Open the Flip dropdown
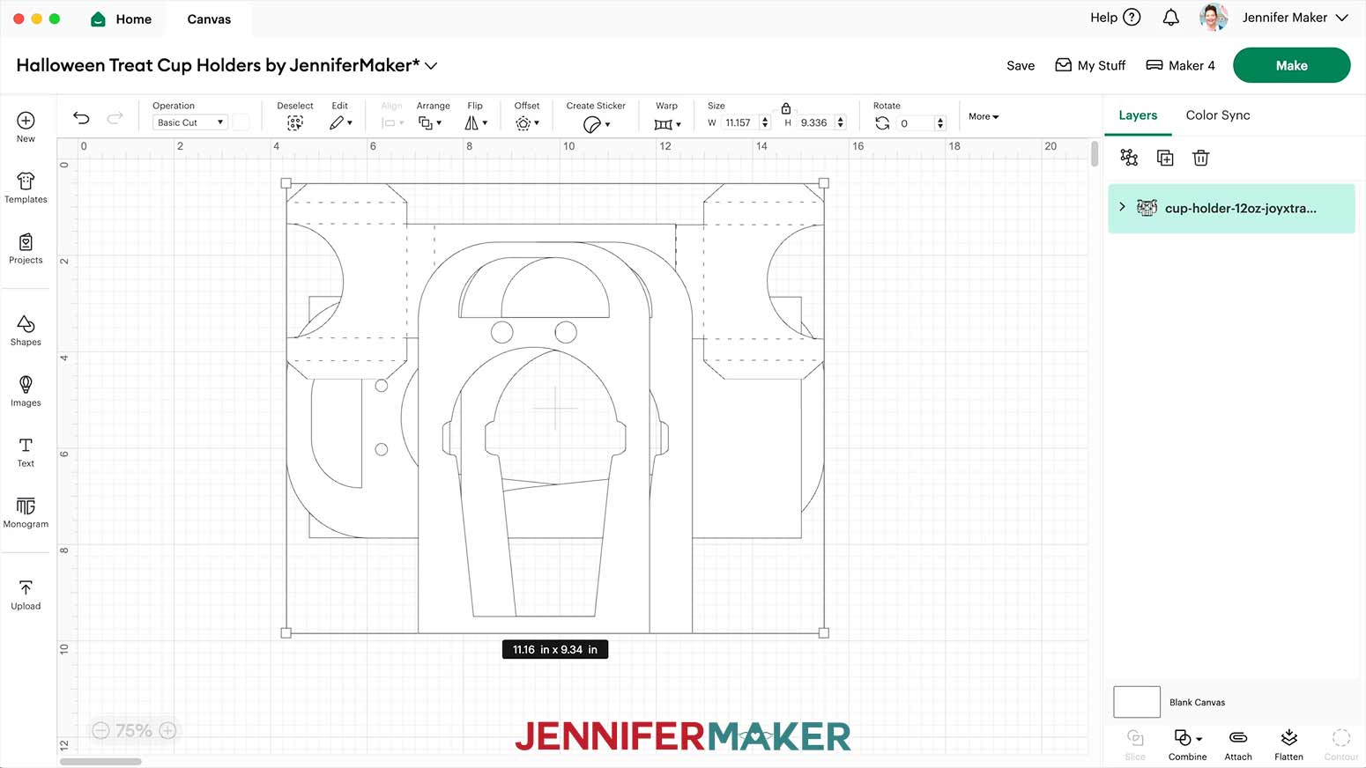The image size is (1366, 768). pos(476,123)
